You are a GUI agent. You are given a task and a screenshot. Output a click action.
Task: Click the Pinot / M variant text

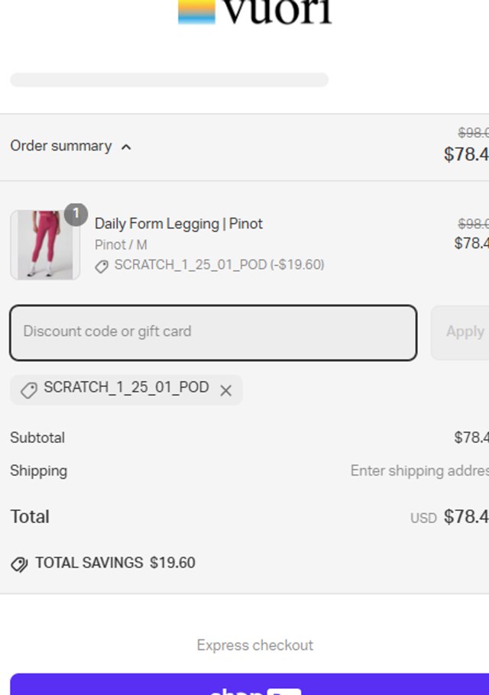[121, 245]
